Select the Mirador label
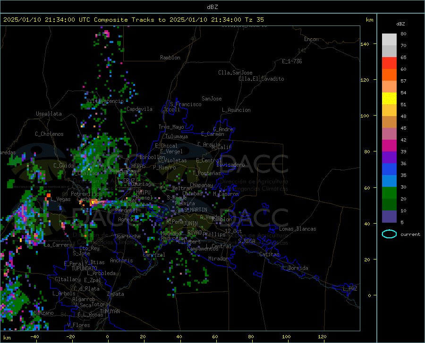Viewport: 425px width, 343px height. tap(218, 259)
